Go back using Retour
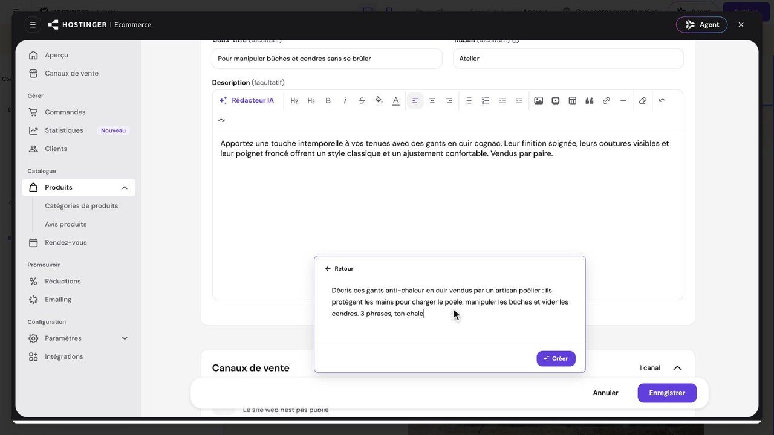 point(339,269)
